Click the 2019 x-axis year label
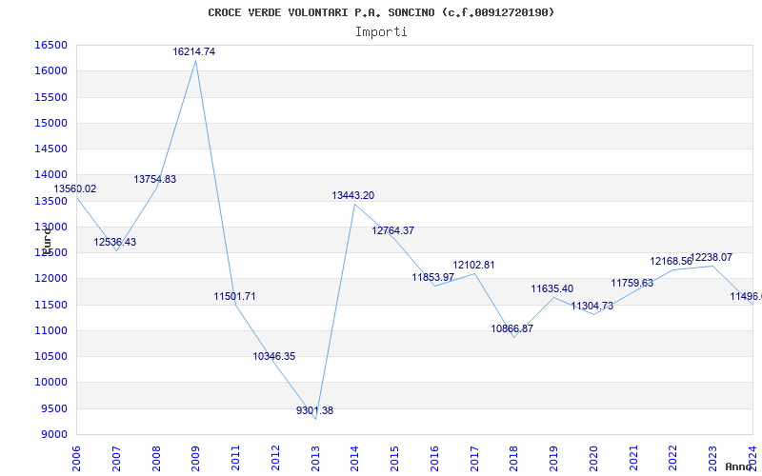 tap(554, 459)
